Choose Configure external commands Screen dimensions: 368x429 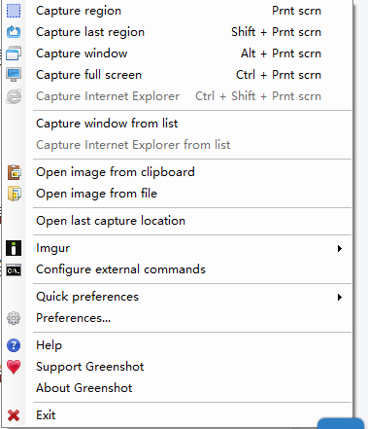pos(178,269)
